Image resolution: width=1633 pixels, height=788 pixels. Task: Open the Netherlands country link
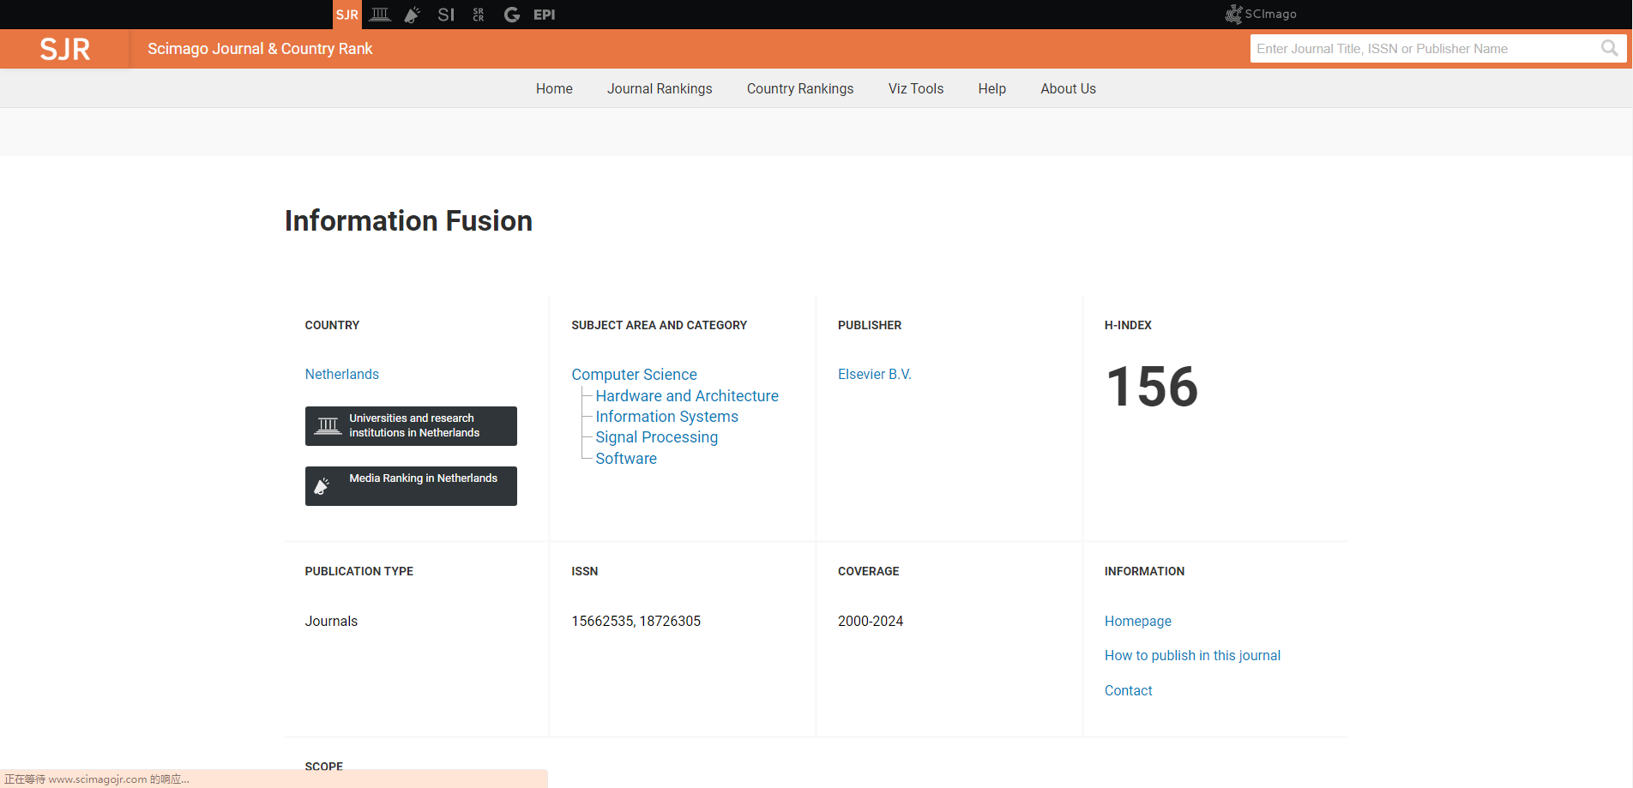pos(341,374)
